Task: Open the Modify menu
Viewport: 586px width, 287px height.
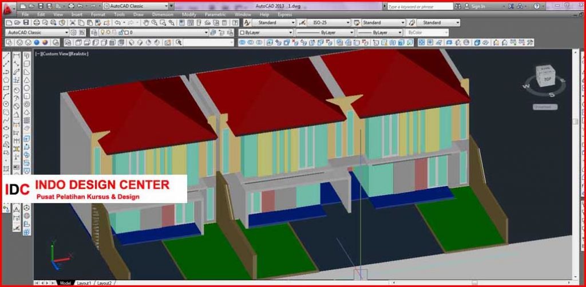Action: [189, 14]
